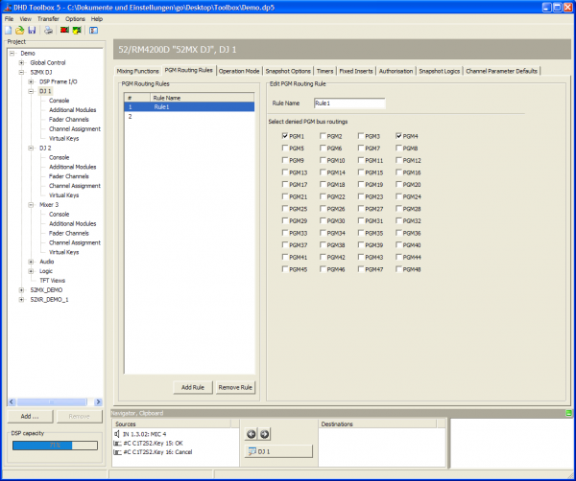The image size is (576, 481).
Task: Click the Key 15: OK source icon
Action: [117, 443]
